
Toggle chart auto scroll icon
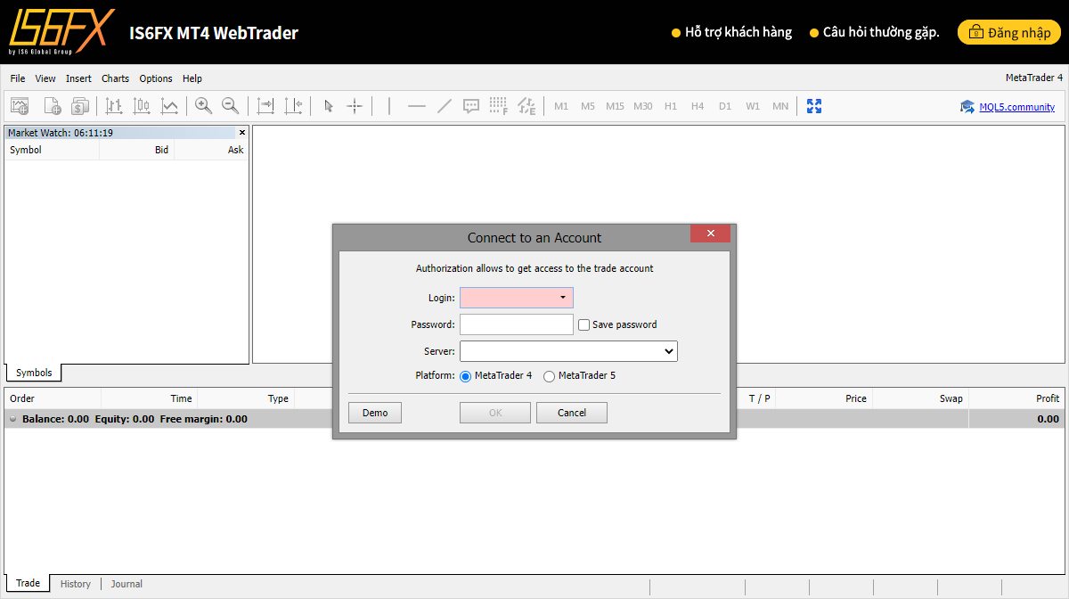(265, 106)
